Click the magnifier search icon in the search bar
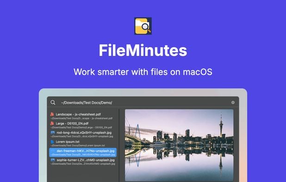 pyautogui.click(x=53, y=103)
